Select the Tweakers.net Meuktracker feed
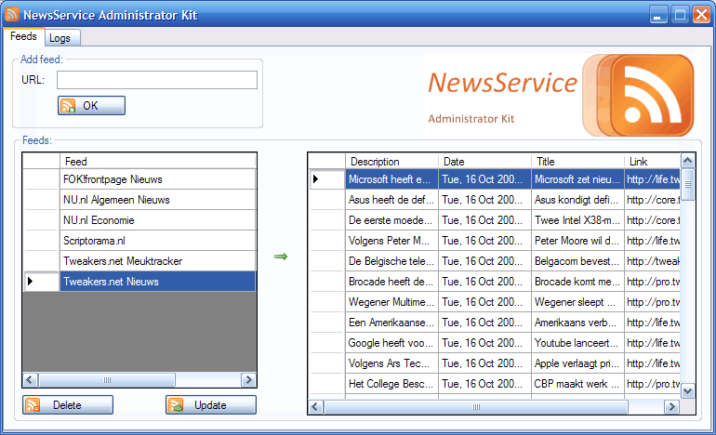Screen dimensions: 716x435 coord(157,261)
